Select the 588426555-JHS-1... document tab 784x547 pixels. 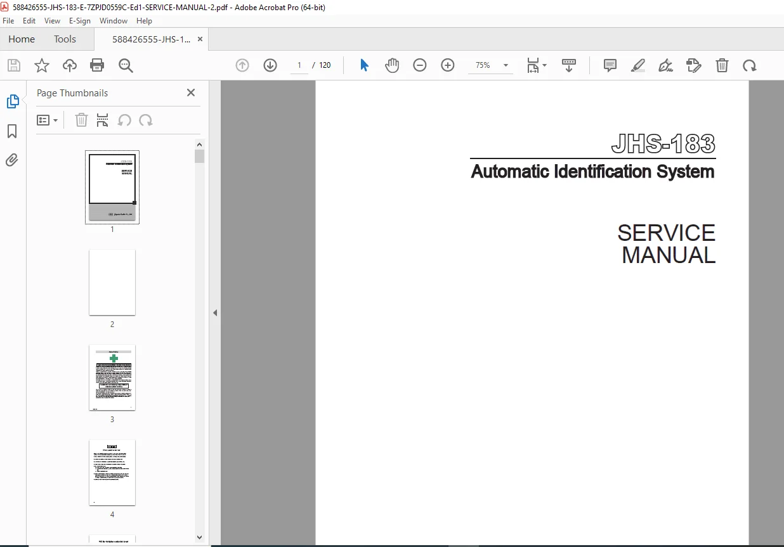click(x=151, y=39)
